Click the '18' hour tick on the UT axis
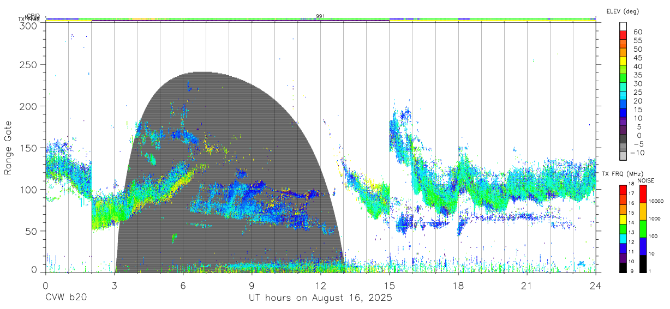 pos(458,286)
